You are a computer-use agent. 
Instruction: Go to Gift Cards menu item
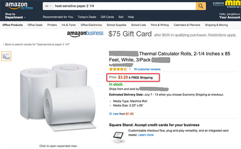pyautogui.click(x=107, y=17)
